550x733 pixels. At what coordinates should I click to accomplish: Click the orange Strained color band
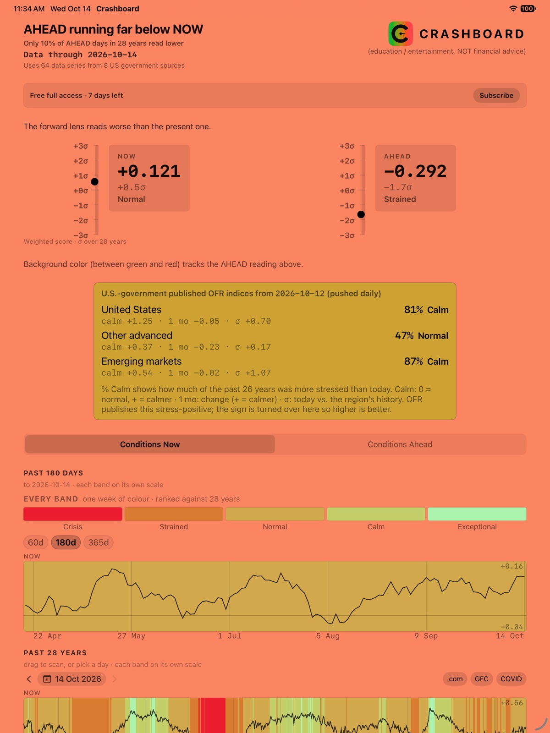coord(174,514)
